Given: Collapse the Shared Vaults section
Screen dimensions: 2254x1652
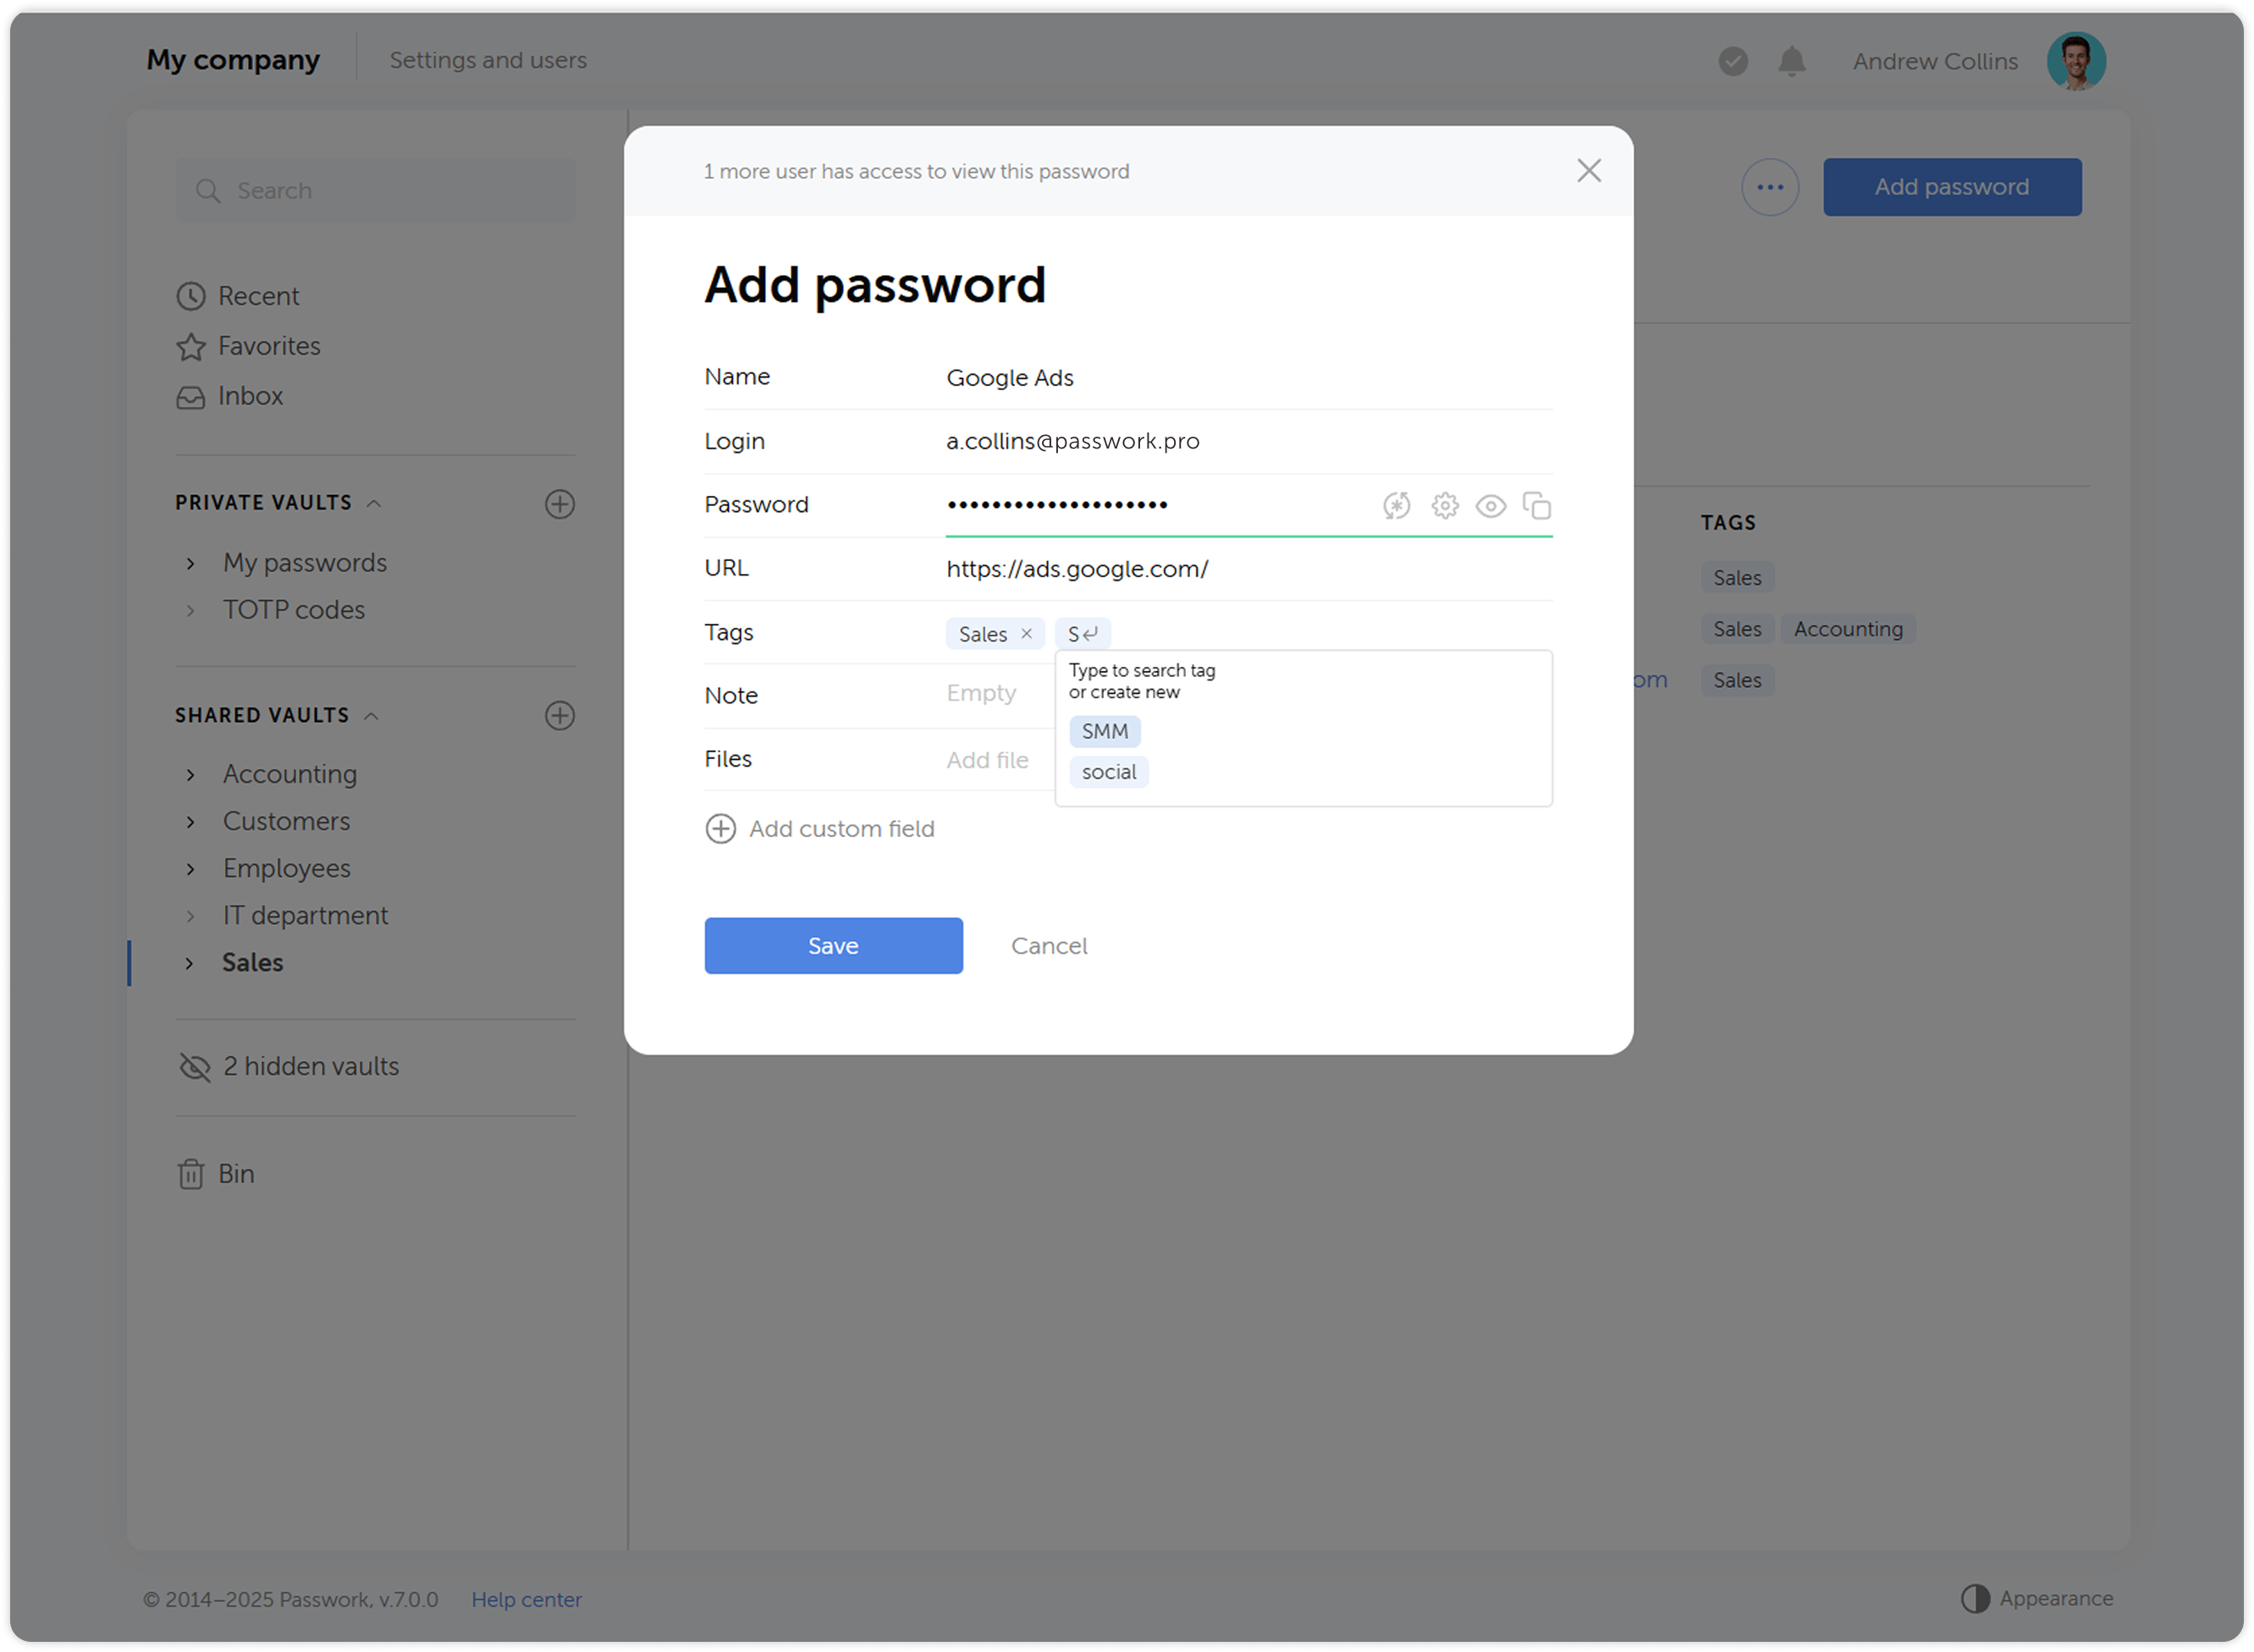Looking at the screenshot, I should pyautogui.click(x=372, y=714).
